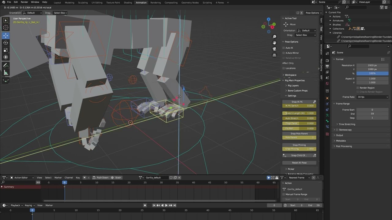Expand the Time Stretching subpanel

[347, 124]
